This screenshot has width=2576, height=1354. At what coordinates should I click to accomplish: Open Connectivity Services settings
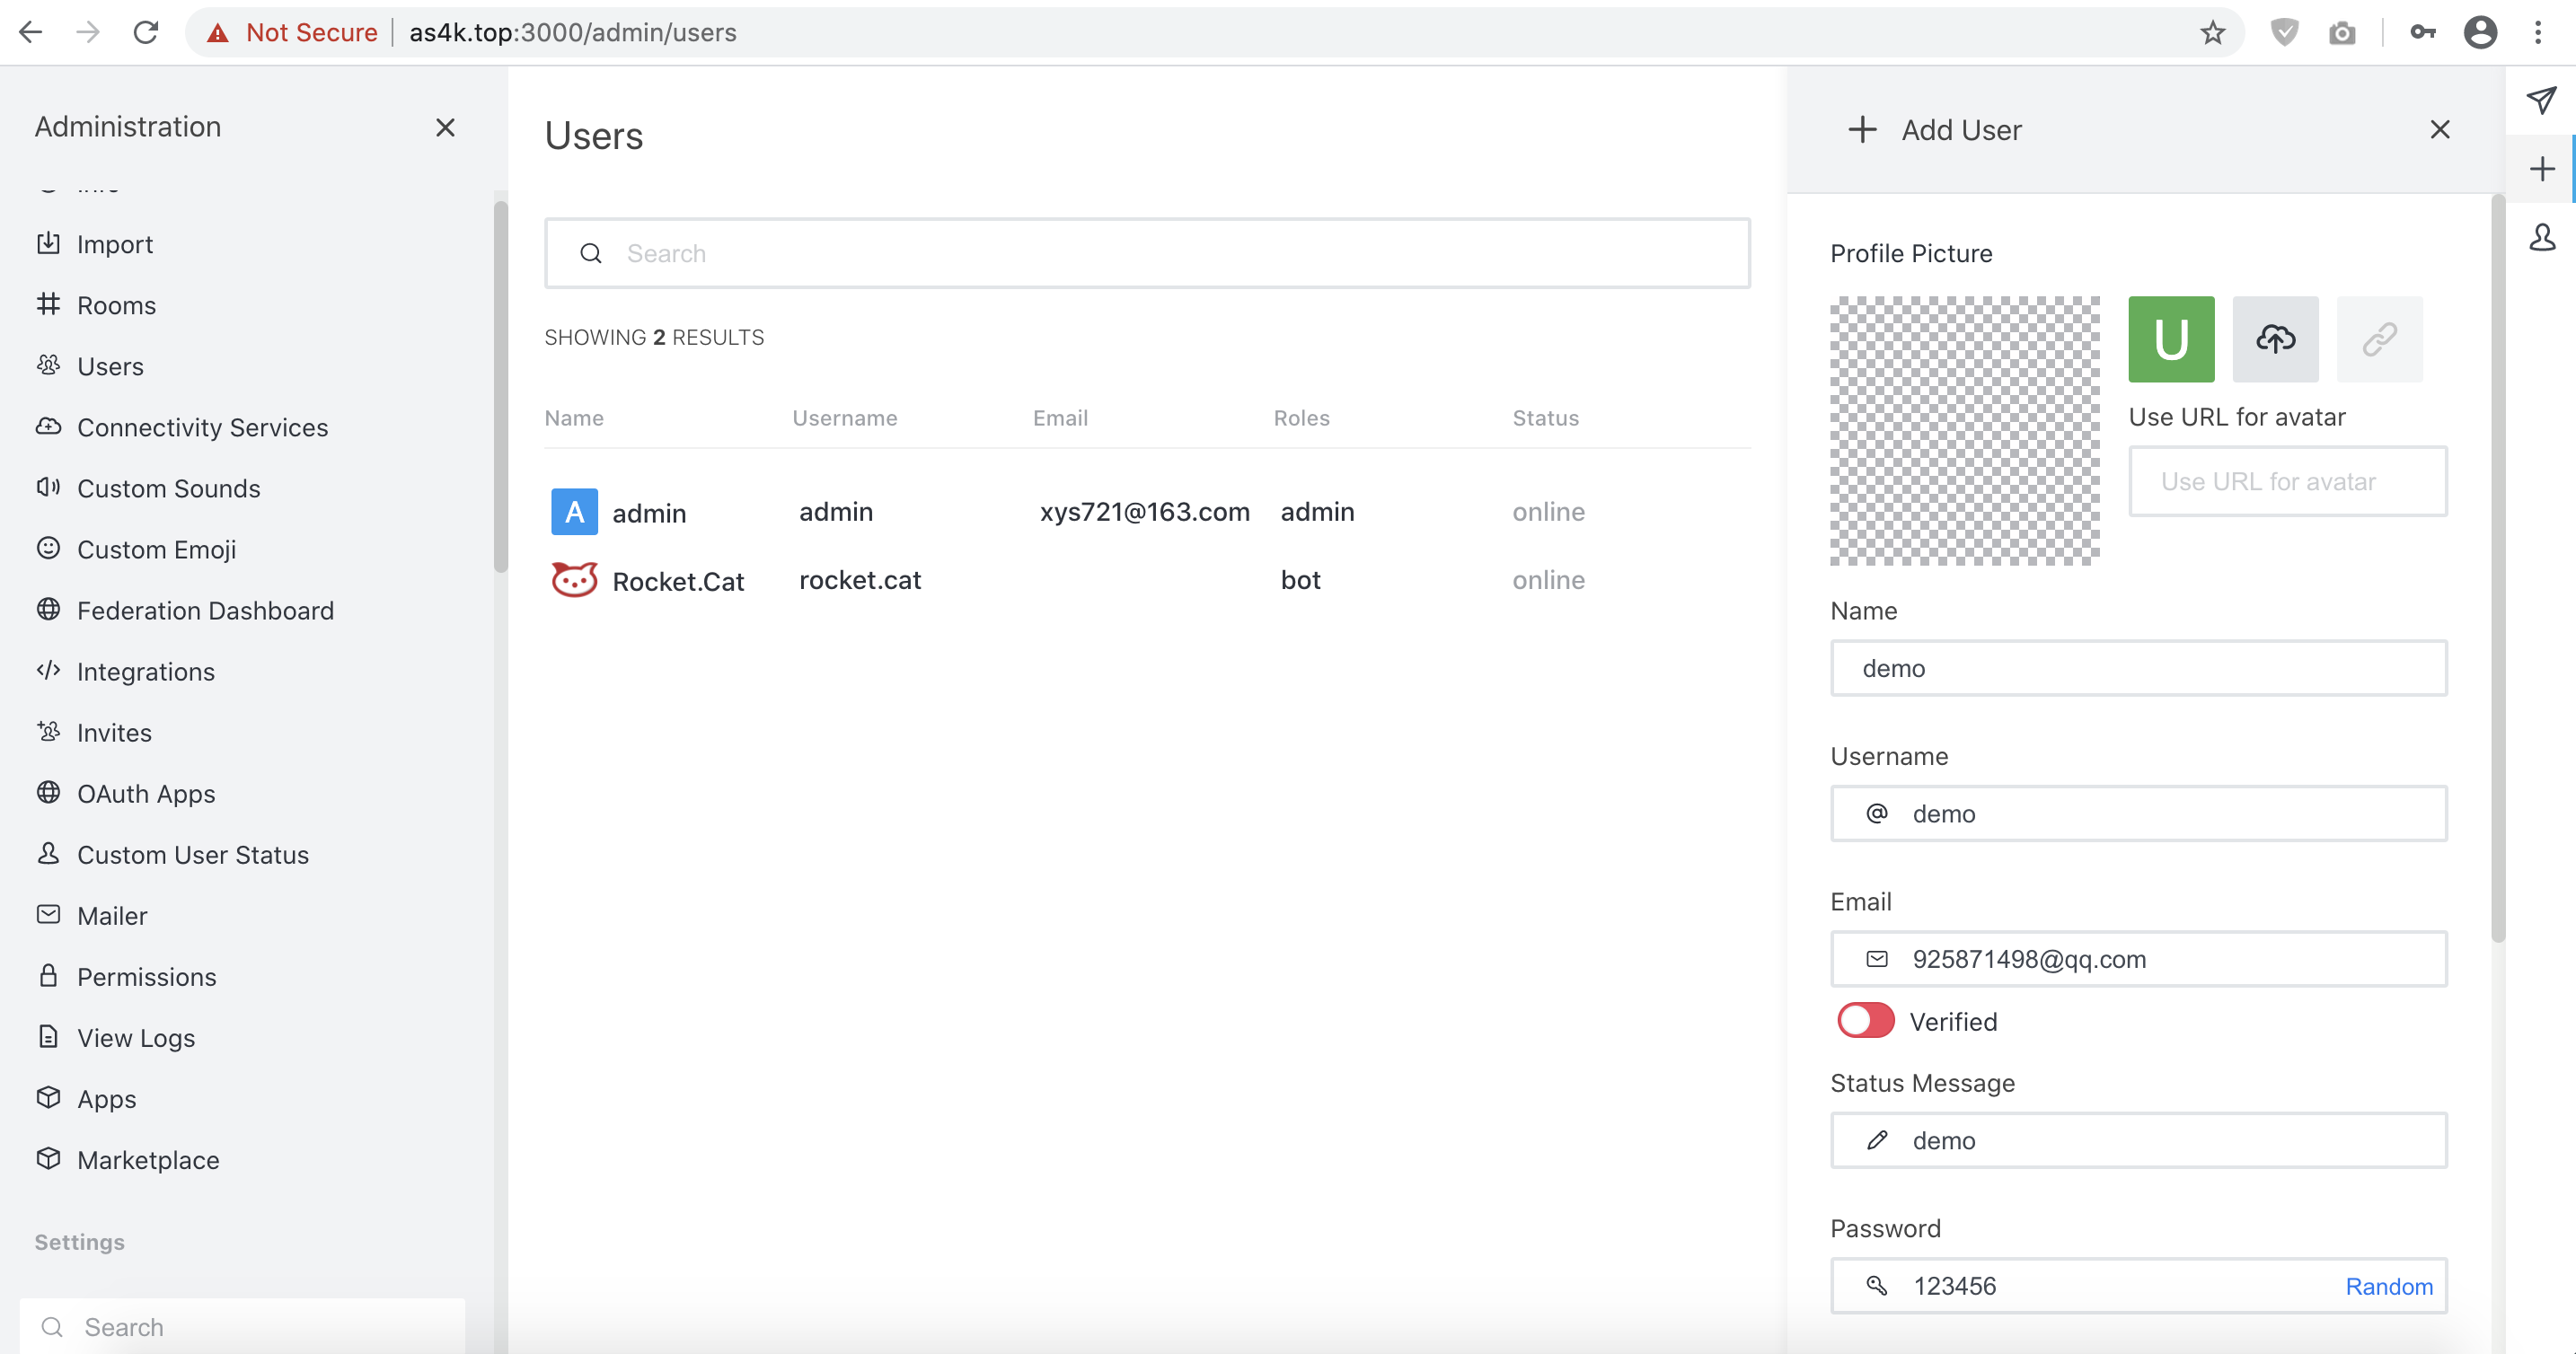pos(182,427)
